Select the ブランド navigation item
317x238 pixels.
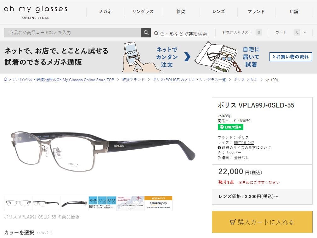[256, 12]
